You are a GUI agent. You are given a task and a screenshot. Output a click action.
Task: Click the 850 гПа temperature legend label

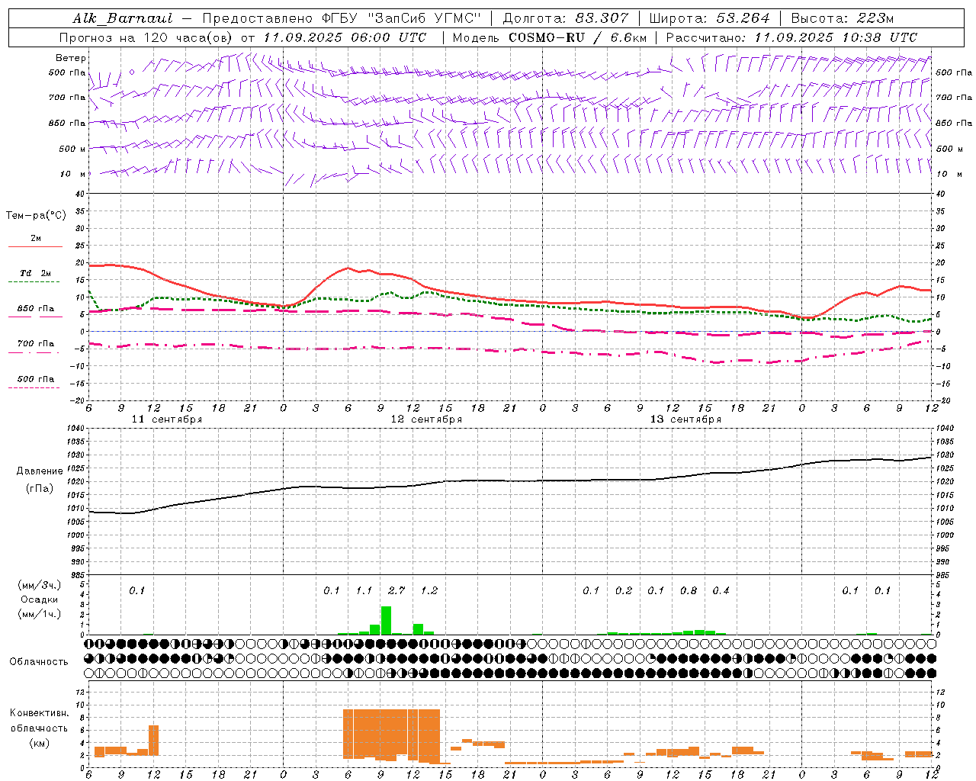pyautogui.click(x=36, y=309)
